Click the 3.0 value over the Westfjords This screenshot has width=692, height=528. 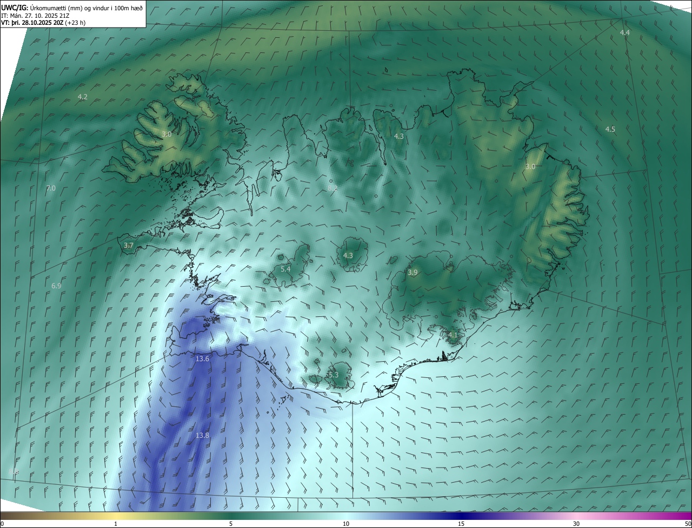(167, 134)
